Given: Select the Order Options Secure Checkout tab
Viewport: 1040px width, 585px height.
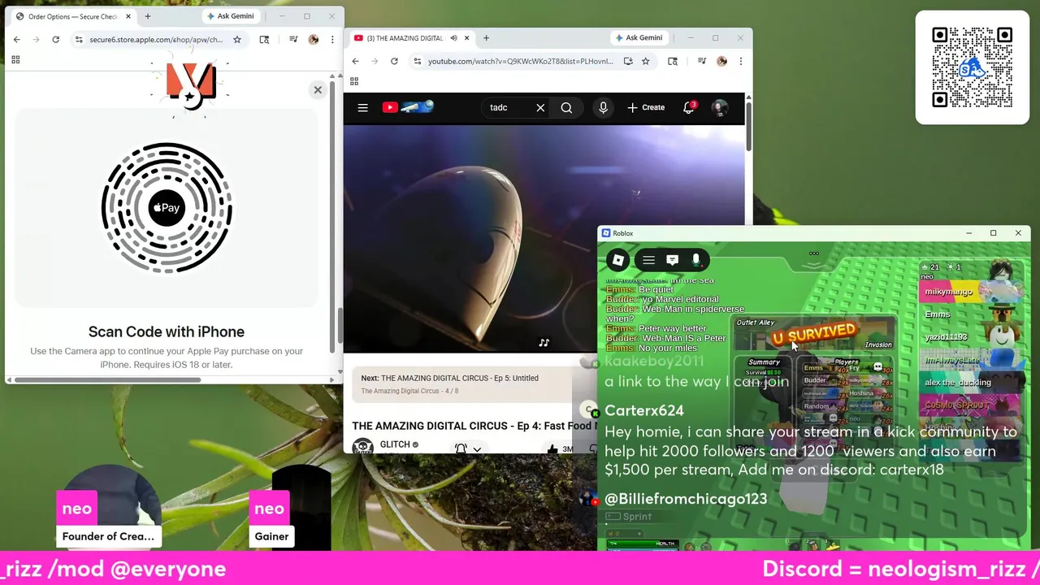Looking at the screenshot, I should point(71,16).
